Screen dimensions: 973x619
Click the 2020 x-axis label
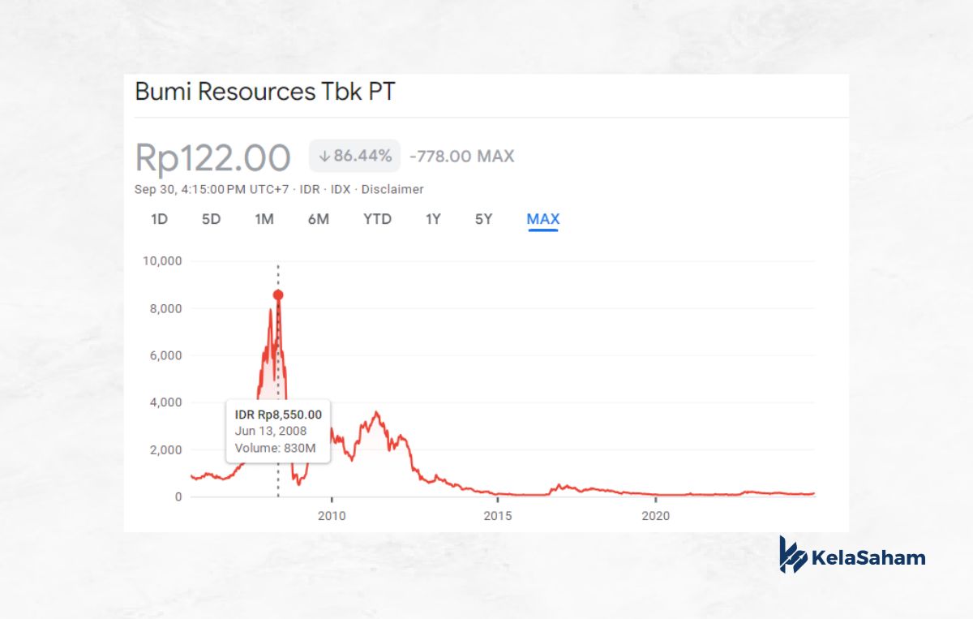(x=655, y=516)
